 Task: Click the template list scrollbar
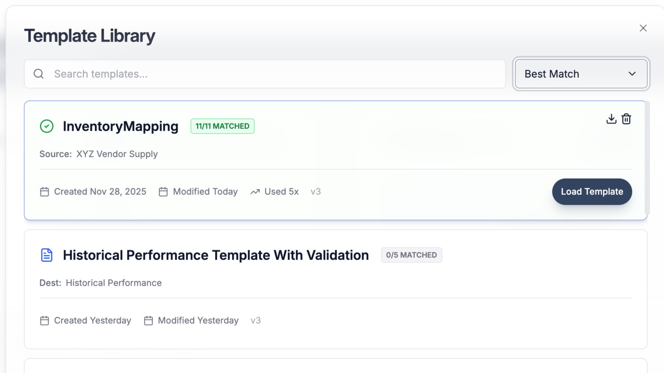647,158
